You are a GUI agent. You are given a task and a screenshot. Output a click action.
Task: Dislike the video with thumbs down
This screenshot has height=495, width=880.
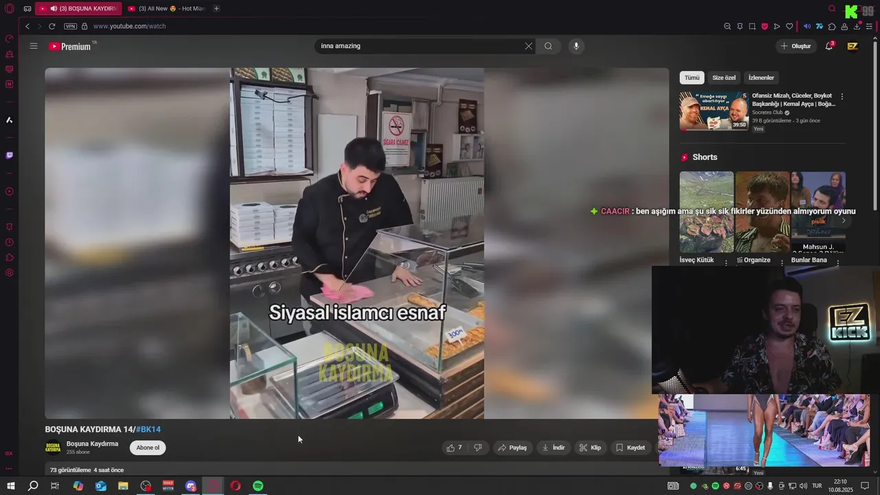(478, 448)
